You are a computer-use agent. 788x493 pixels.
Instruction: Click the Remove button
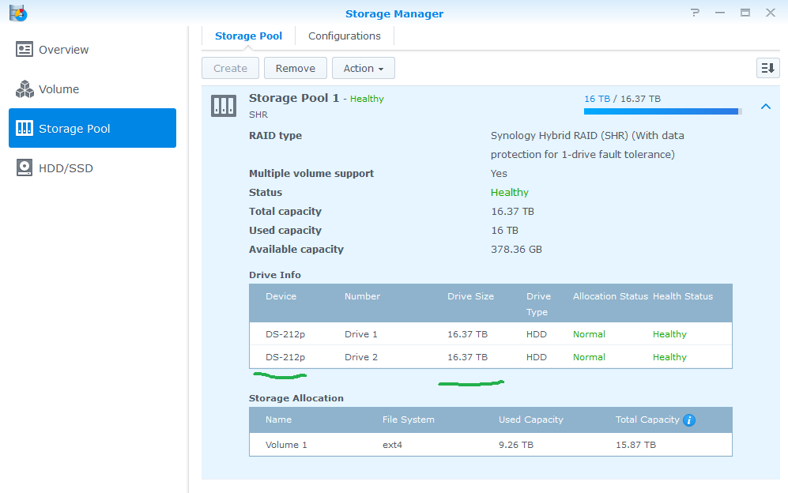[x=296, y=68]
